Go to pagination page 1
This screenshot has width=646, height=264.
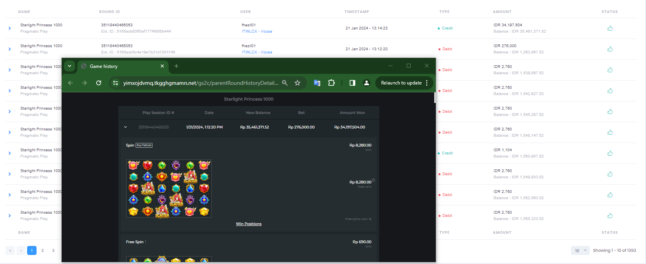[x=32, y=250]
